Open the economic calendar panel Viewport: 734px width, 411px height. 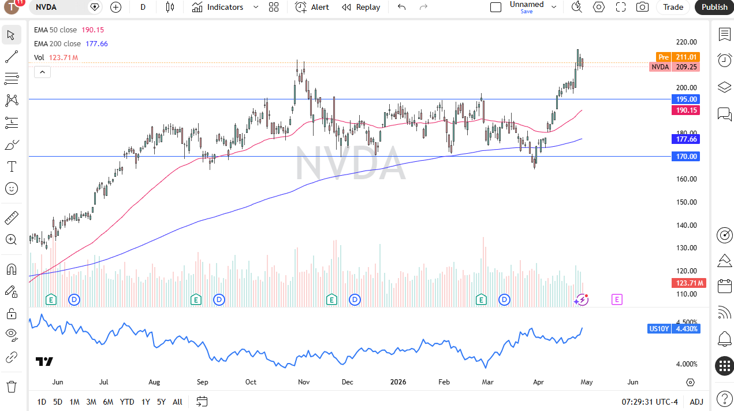tap(724, 286)
